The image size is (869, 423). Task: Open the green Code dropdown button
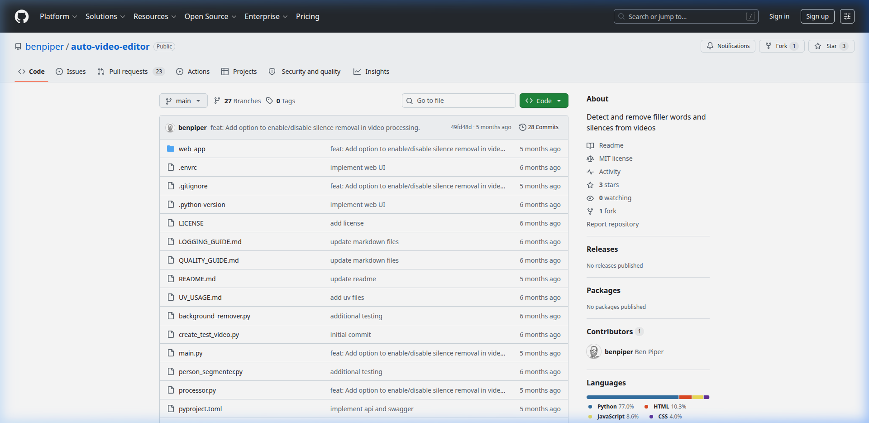(x=544, y=101)
